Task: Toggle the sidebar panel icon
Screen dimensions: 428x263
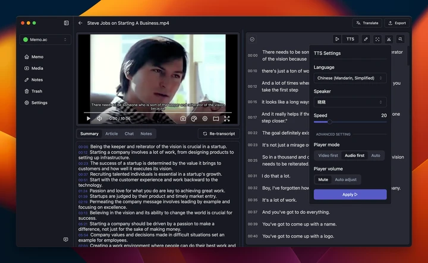Action: tap(67, 23)
